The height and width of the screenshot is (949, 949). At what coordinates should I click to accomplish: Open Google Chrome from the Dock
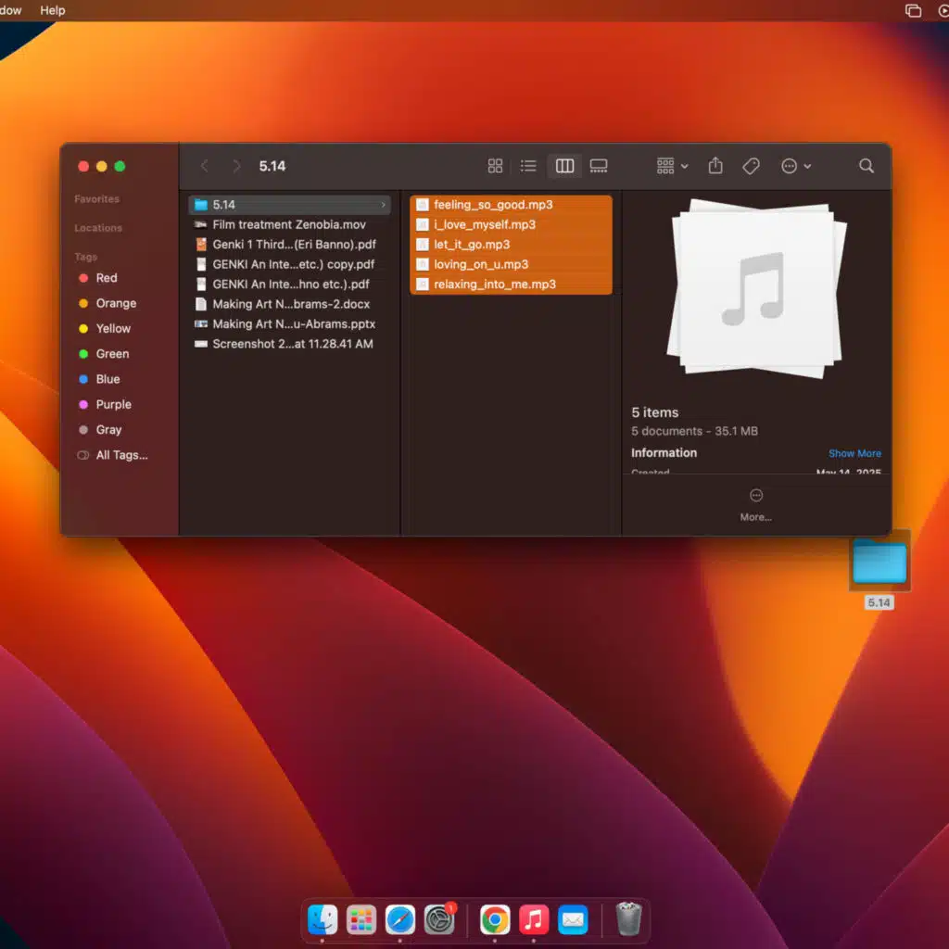coord(495,920)
